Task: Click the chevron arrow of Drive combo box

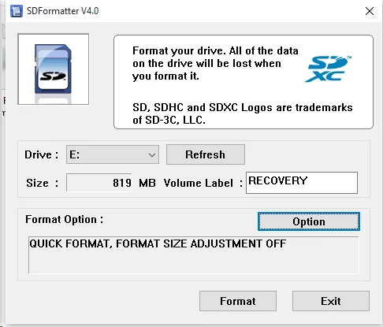Action: point(151,155)
